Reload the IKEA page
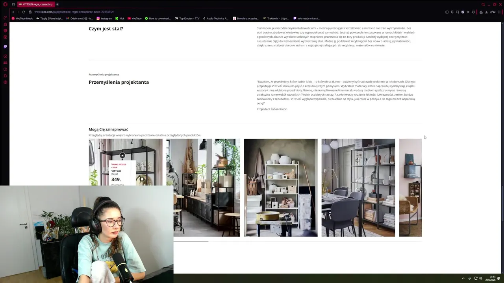Viewport: 504px width, 283px height. (x=24, y=12)
